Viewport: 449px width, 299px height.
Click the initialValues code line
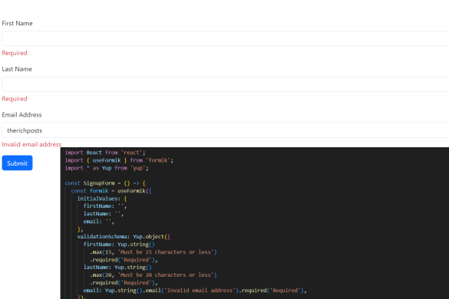[x=102, y=199]
